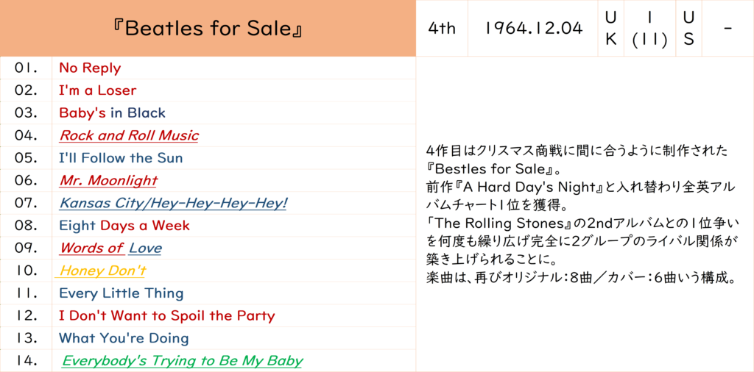Viewport: 754px width, 372px height.
Task: Open the 'Mr. Moonlight' underlined title
Action: (108, 180)
